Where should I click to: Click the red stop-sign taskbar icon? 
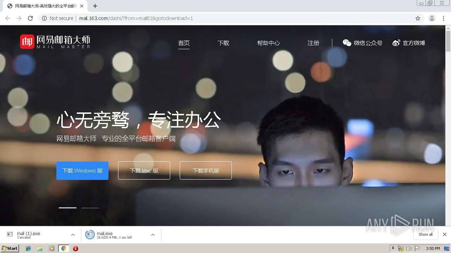pos(75,248)
